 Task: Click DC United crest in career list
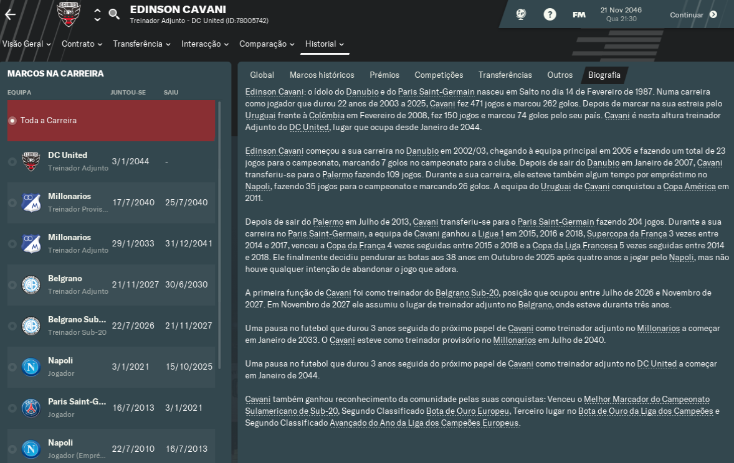click(31, 161)
